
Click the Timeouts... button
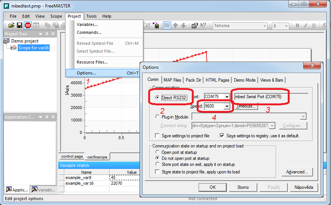pos(246,106)
